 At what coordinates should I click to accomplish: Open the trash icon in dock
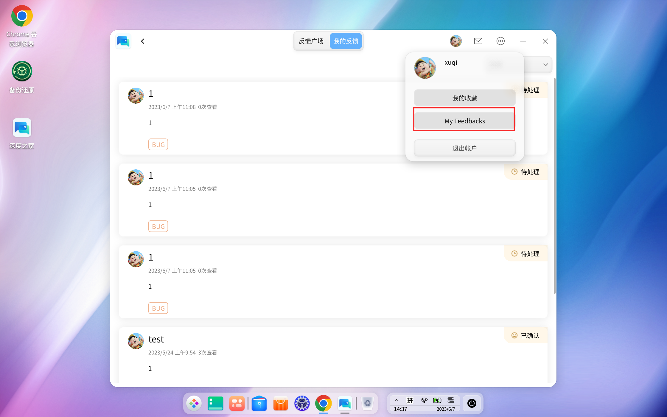(x=368, y=404)
